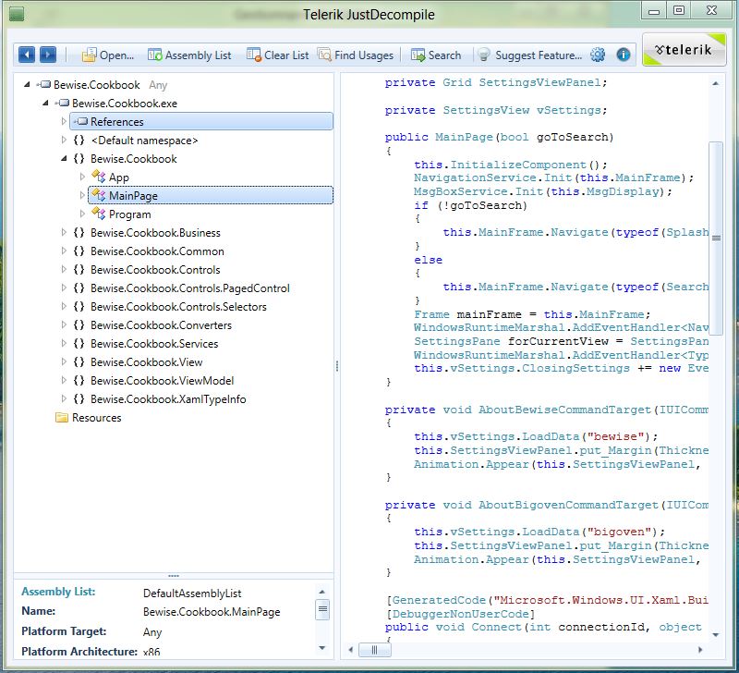
Task: Expand the Bewise.Cookbook.Business namespace
Action: [64, 232]
